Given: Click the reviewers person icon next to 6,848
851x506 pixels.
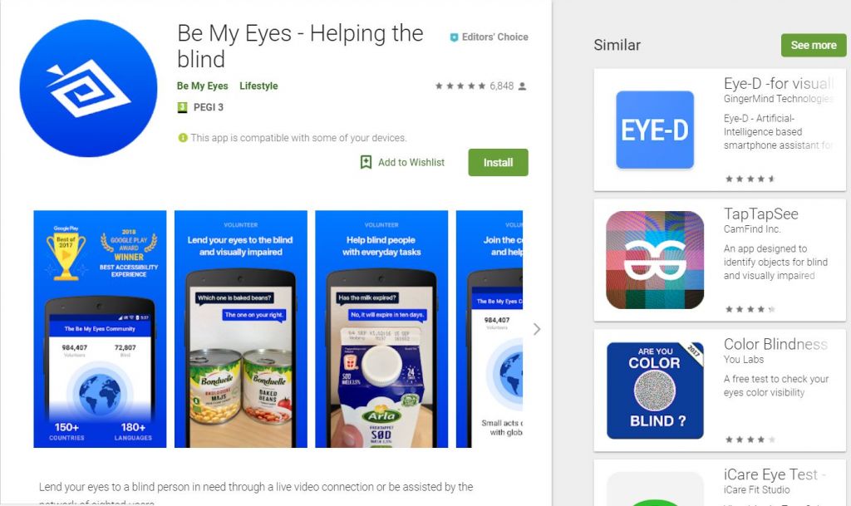Looking at the screenshot, I should click(522, 86).
